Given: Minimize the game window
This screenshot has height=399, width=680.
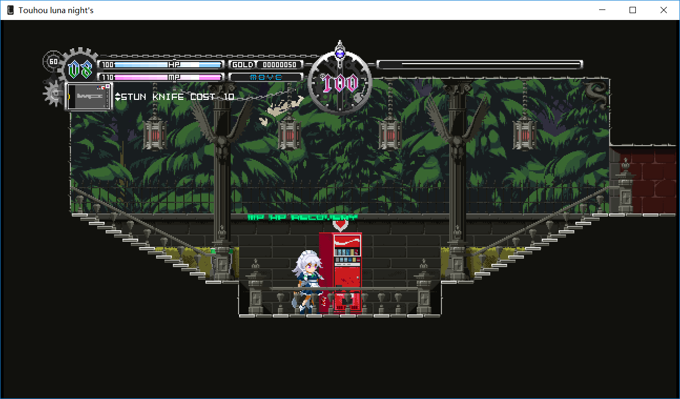Looking at the screenshot, I should pyautogui.click(x=602, y=10).
